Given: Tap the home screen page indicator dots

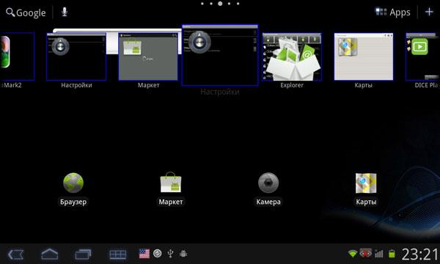Looking at the screenshot, I should (x=220, y=4).
